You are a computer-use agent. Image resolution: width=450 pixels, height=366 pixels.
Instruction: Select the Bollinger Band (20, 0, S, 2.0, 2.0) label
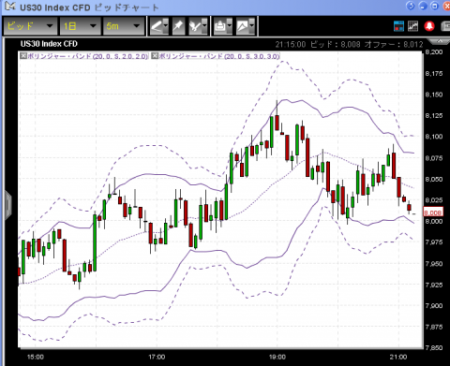pos(87,56)
